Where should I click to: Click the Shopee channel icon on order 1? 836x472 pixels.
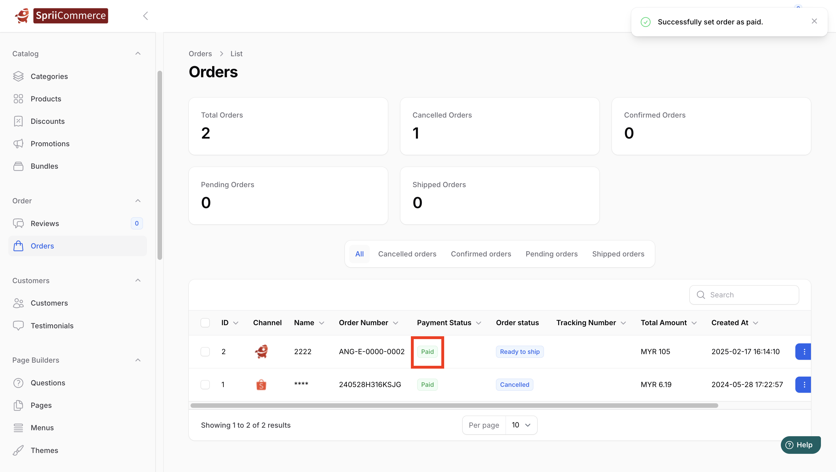click(x=261, y=385)
